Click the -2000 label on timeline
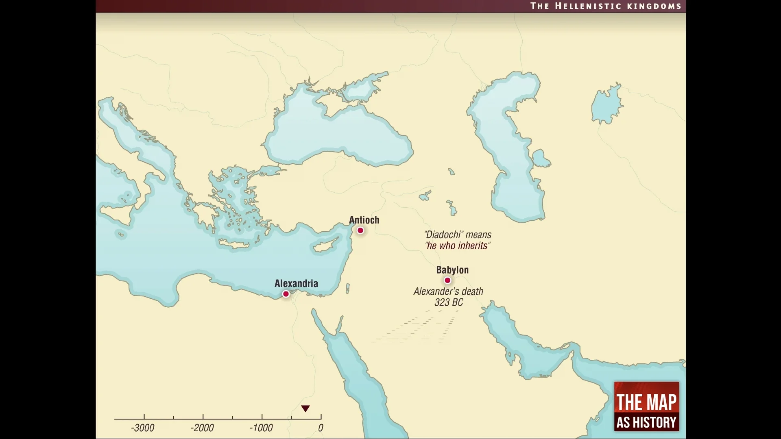Screen dimensions: 781x439 [202, 428]
